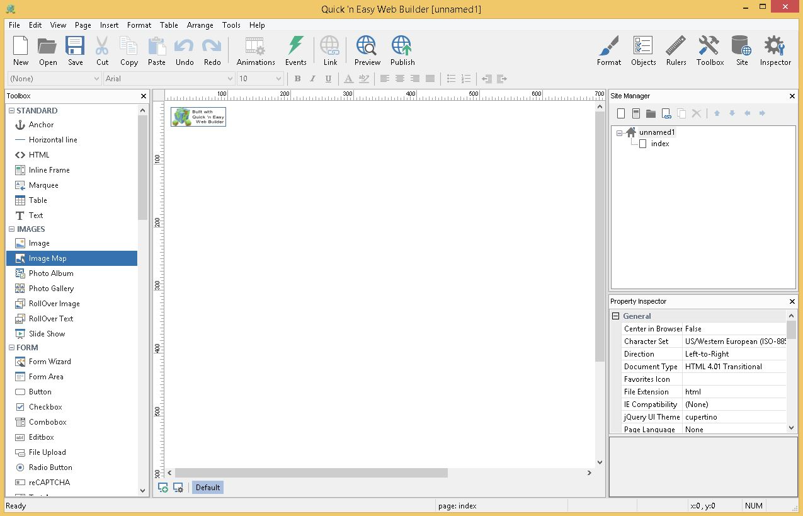Open the Events editor from the toolbar
Screen dimensions: 803x516
[x=295, y=50]
